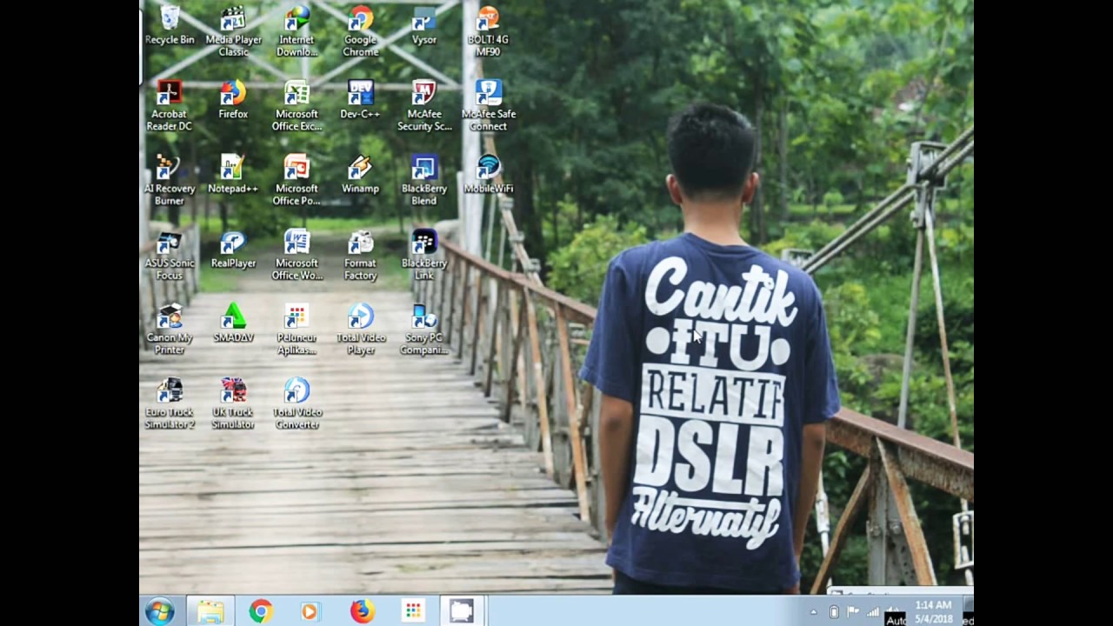
Task: Select the Format Factory shortcut
Action: tap(360, 255)
